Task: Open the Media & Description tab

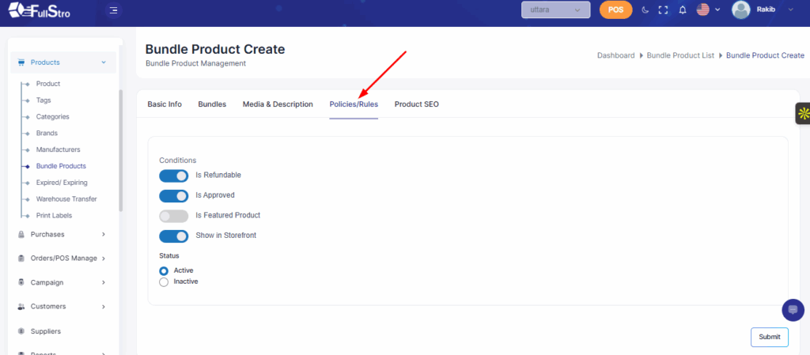Action: pyautogui.click(x=278, y=104)
